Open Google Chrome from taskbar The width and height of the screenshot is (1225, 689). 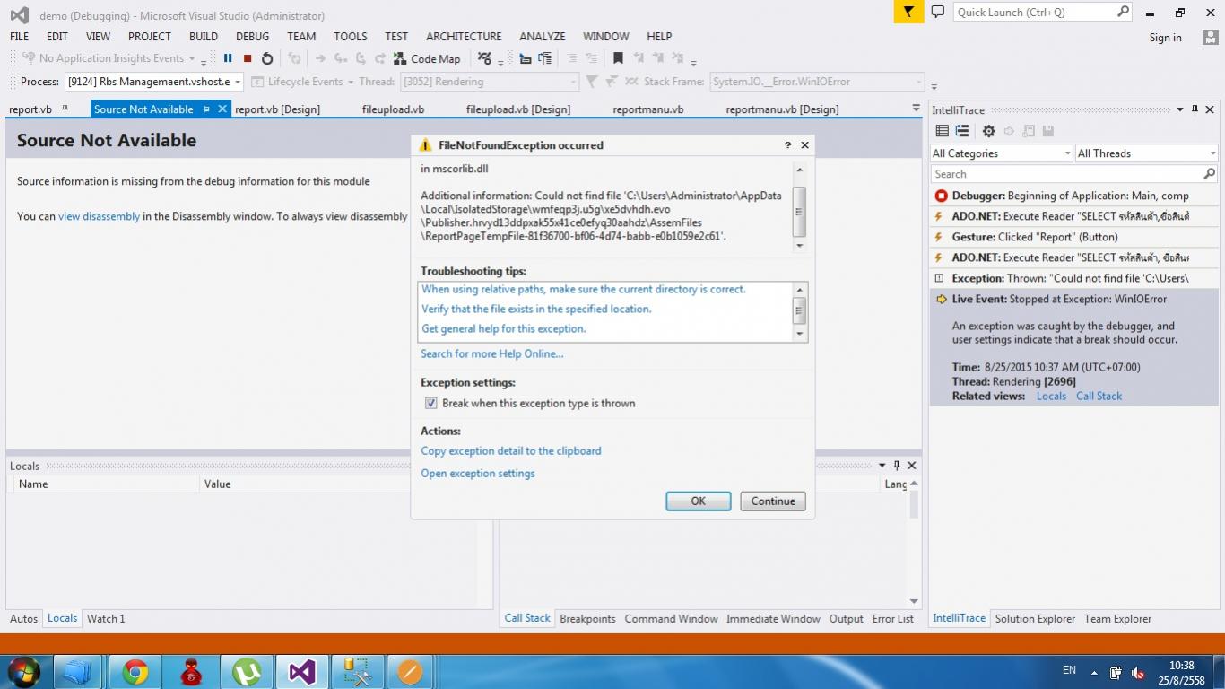pyautogui.click(x=135, y=671)
